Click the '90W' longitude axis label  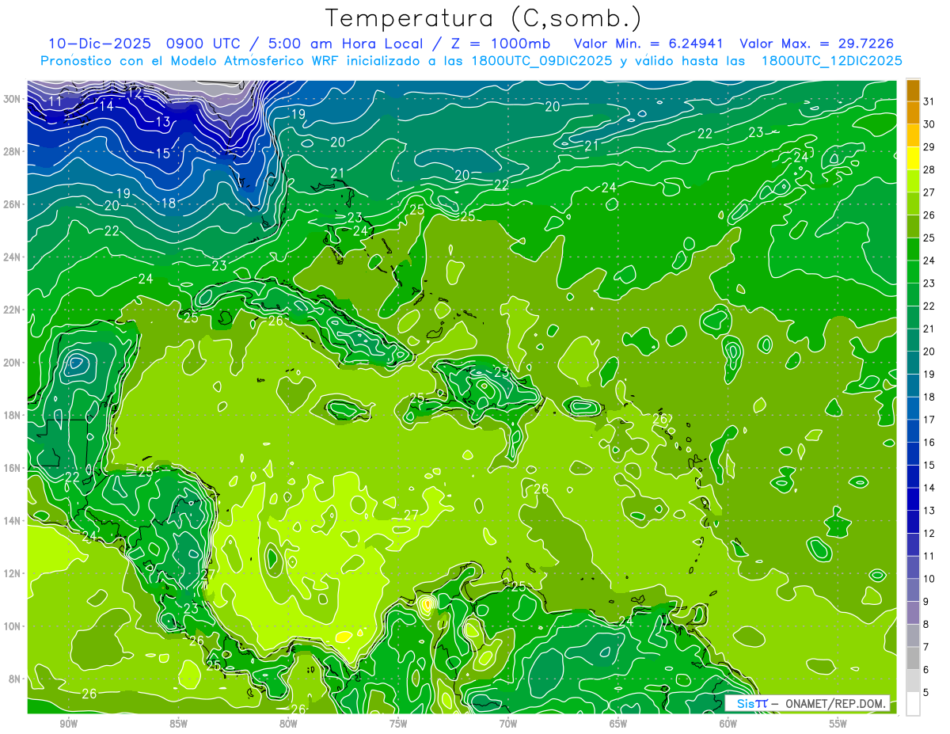[68, 724]
